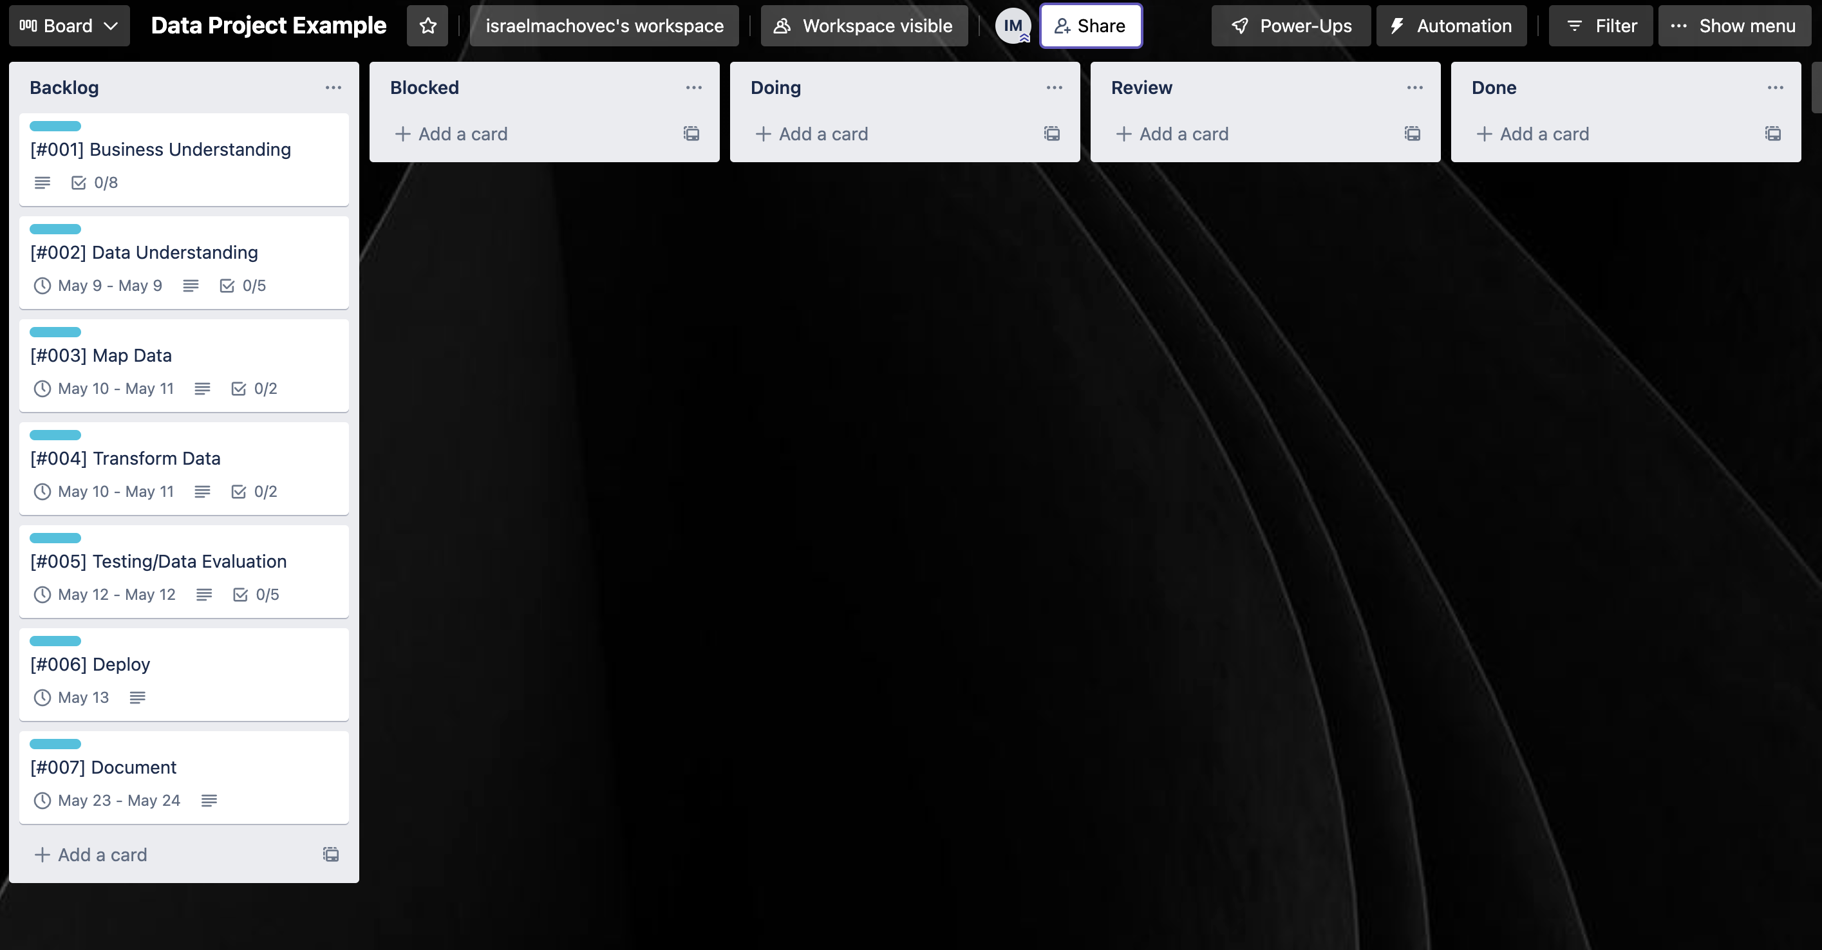Viewport: 1822px width, 950px height.
Task: Click checklist 0/2 badge on Transform Data
Action: (254, 492)
